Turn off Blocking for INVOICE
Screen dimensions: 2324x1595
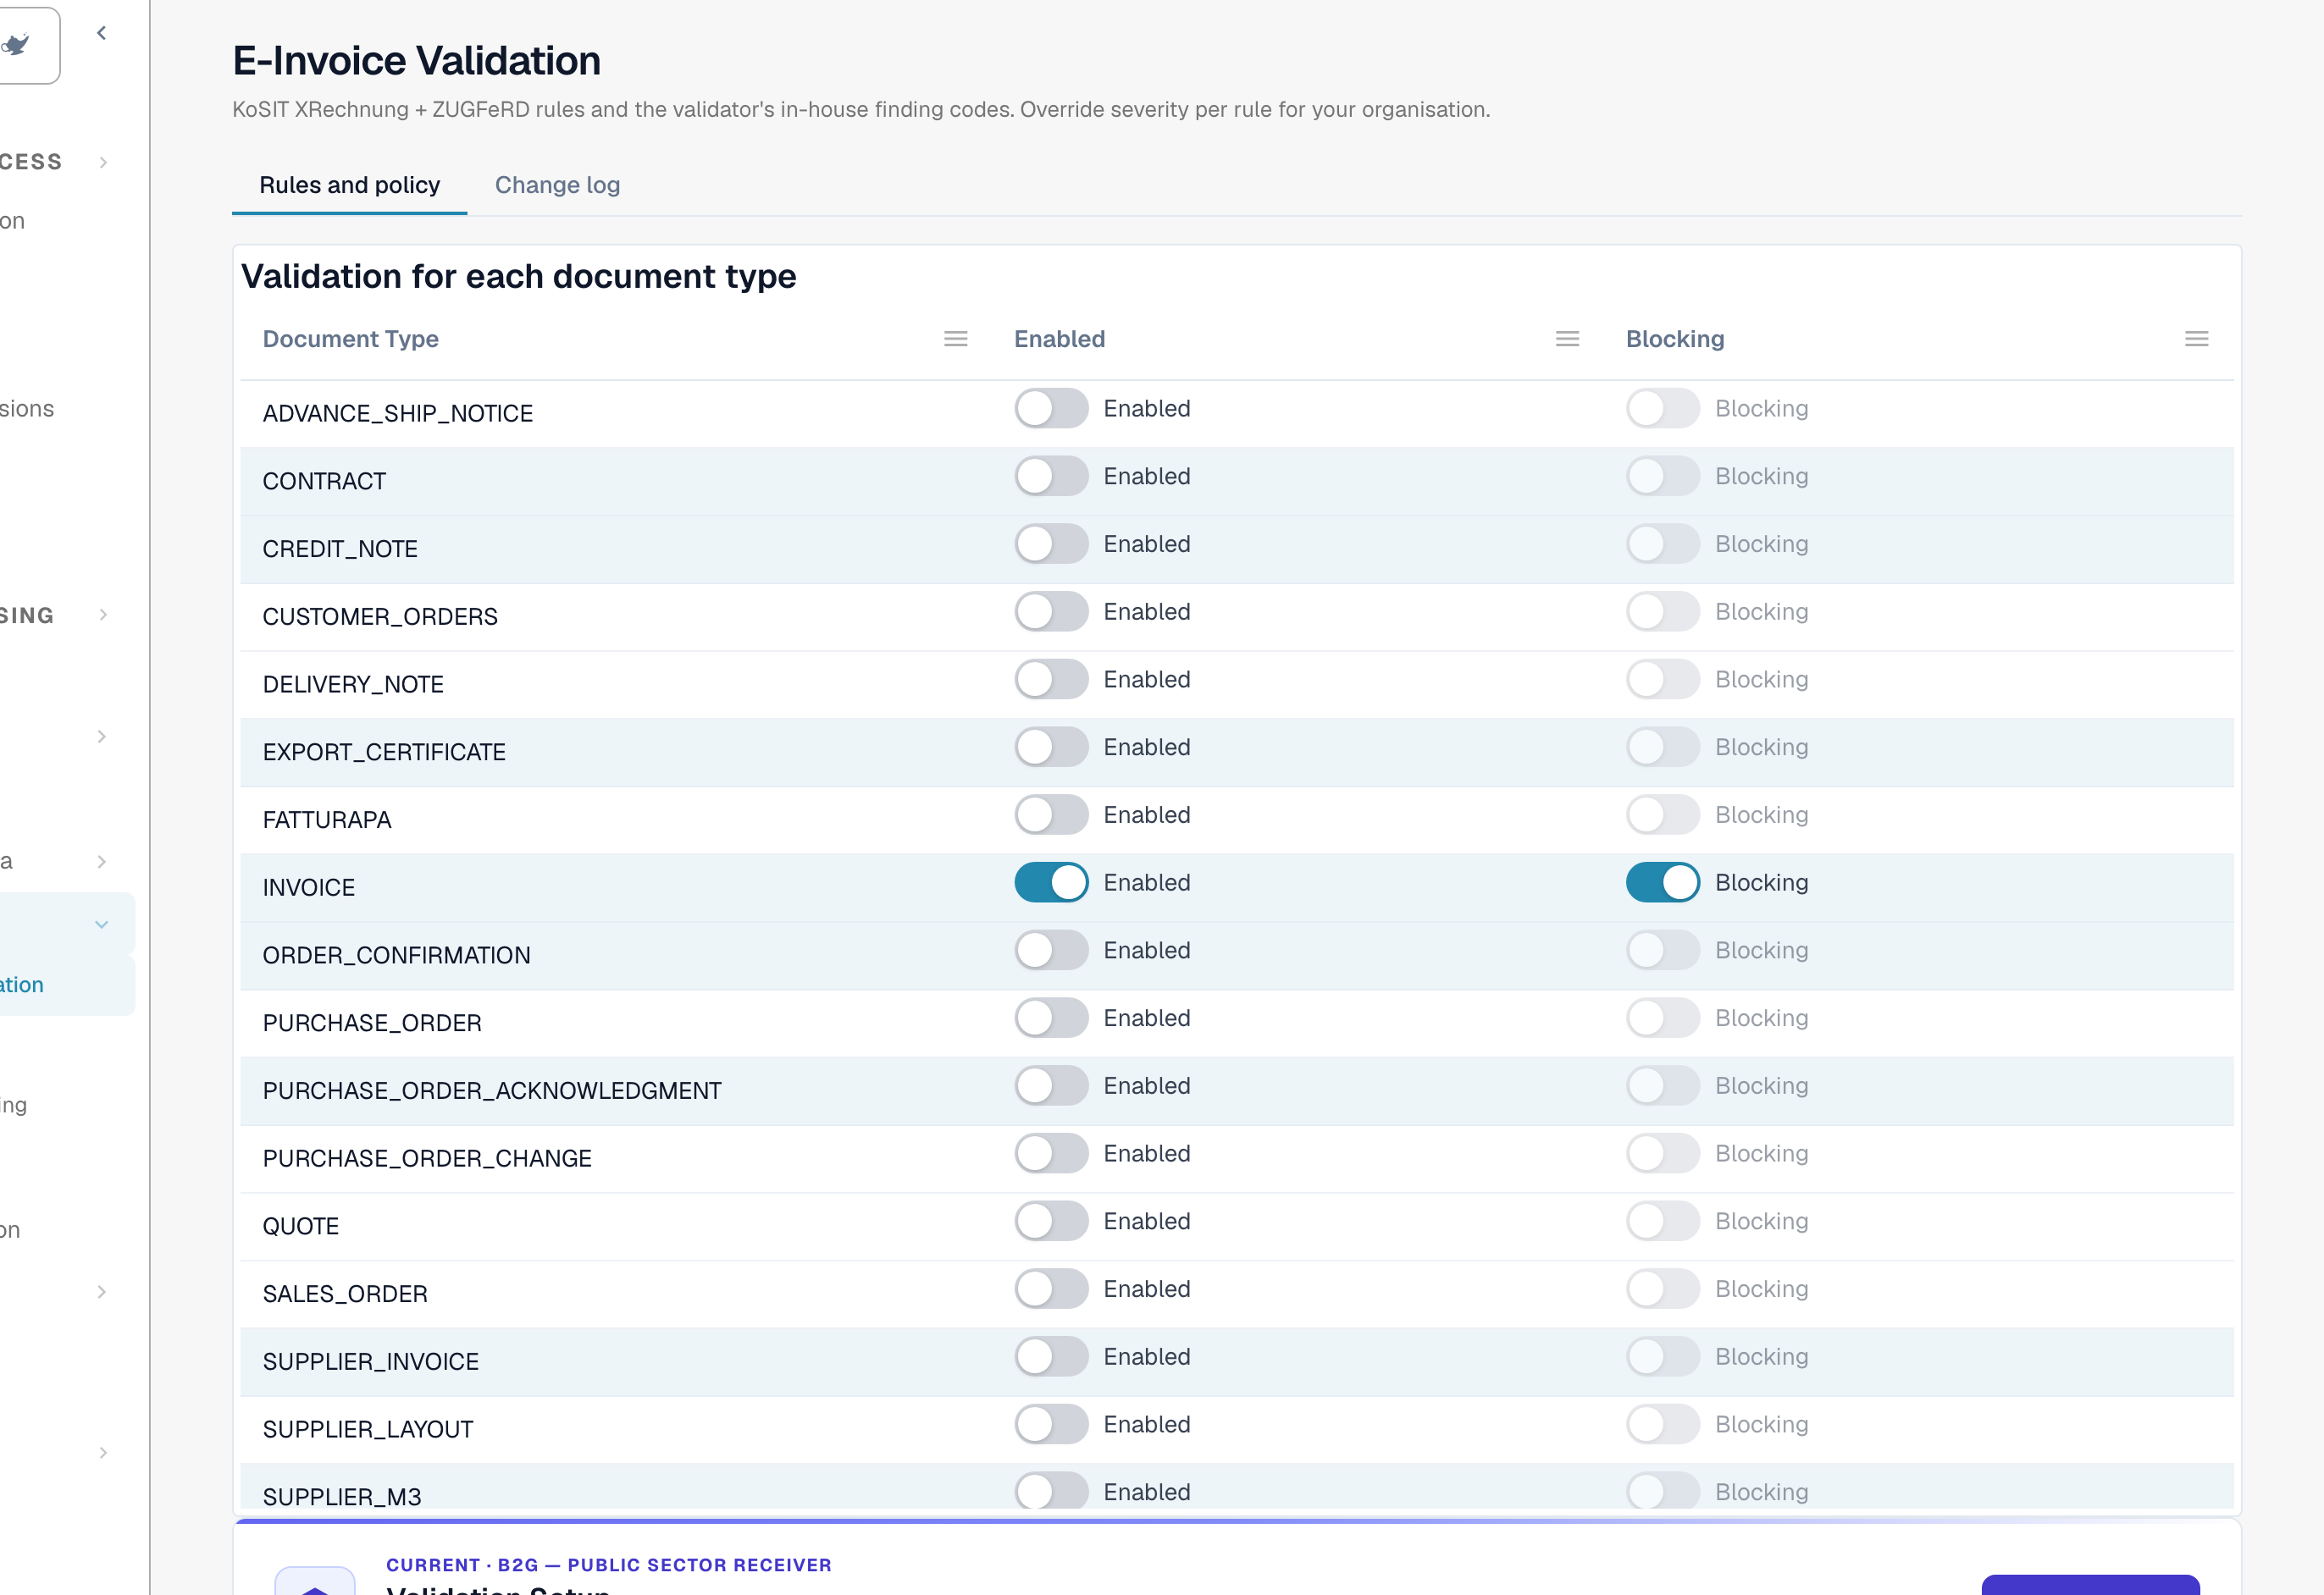coord(1662,882)
